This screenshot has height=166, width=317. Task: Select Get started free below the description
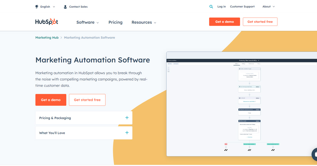(87, 100)
